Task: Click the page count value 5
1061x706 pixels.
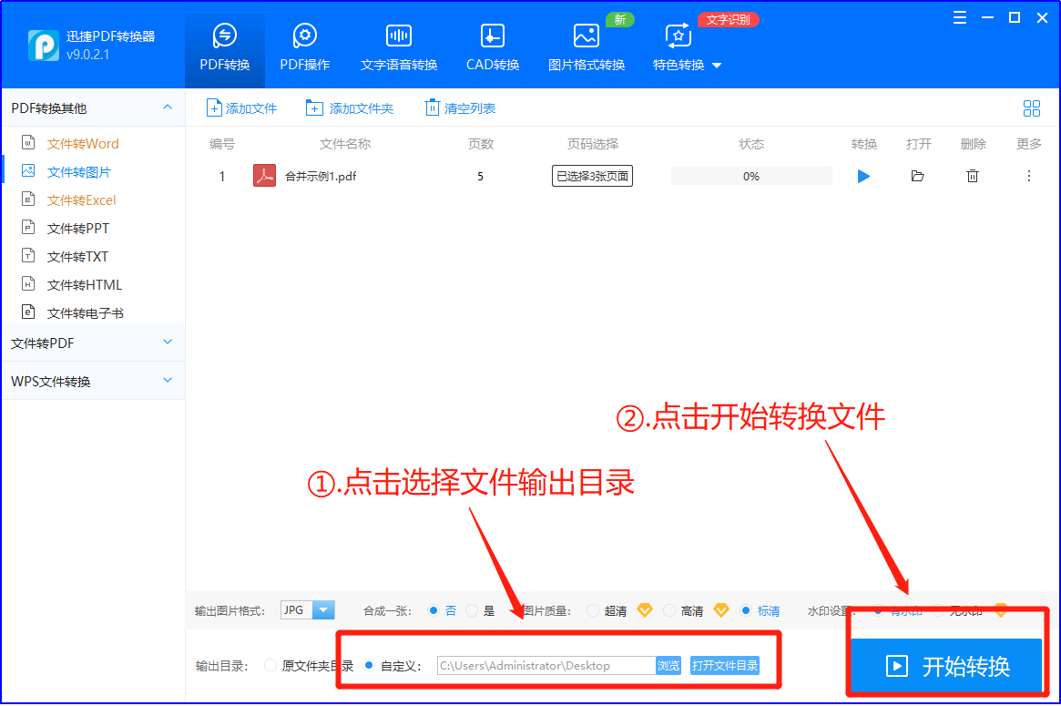Action: [x=480, y=177]
